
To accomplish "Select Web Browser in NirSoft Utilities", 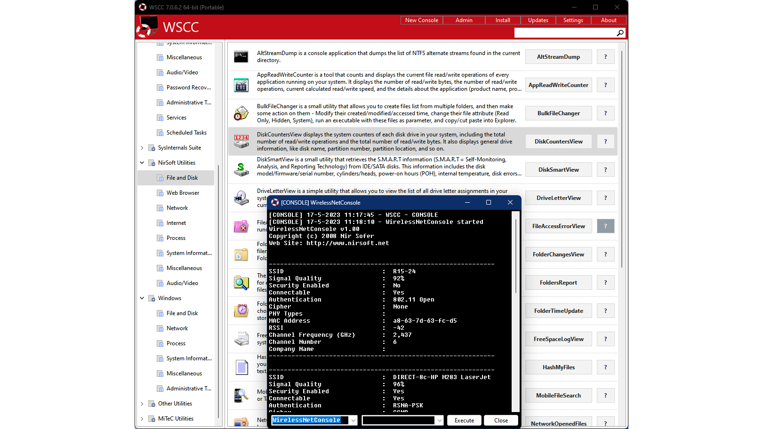I will point(183,193).
